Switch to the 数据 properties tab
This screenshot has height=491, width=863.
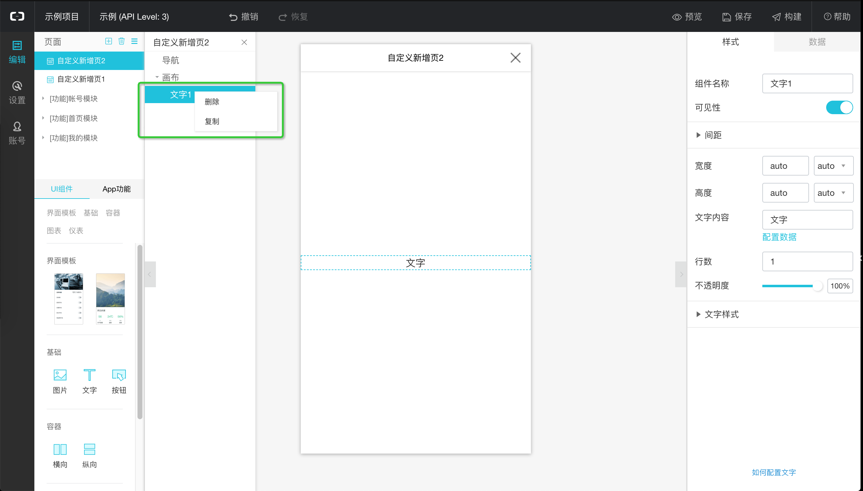pos(817,42)
